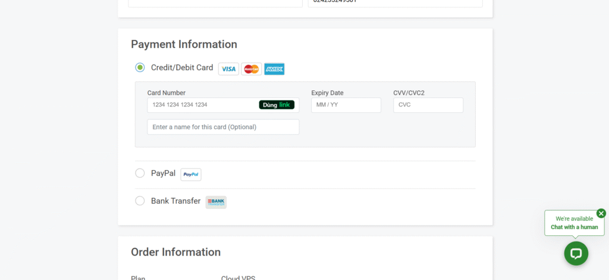Dismiss the chat availability popup
This screenshot has width=609, height=280.
(601, 213)
